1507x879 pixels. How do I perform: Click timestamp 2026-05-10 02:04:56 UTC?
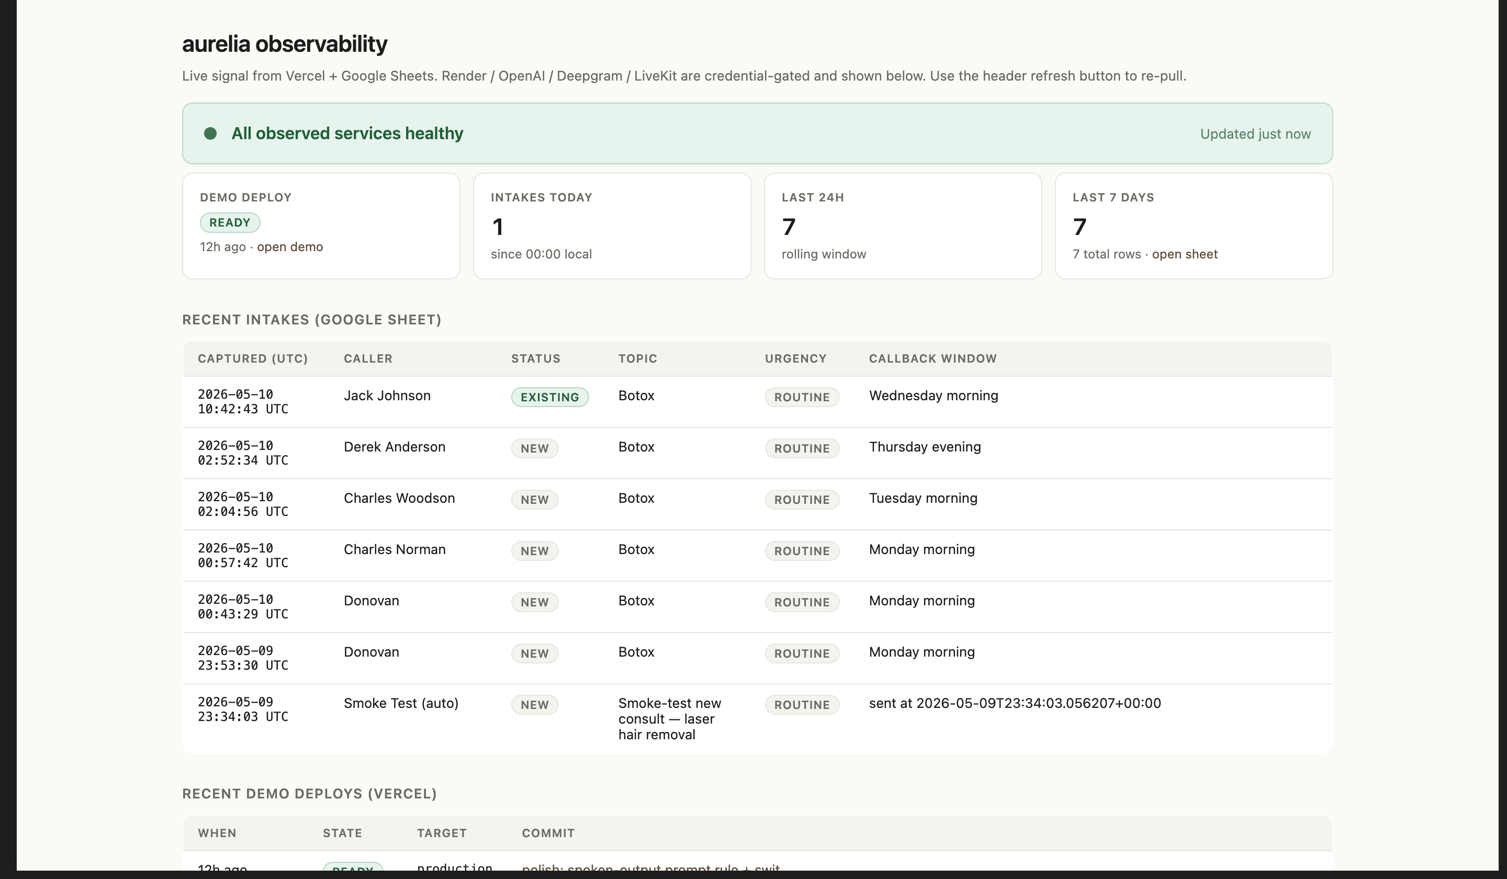click(243, 505)
